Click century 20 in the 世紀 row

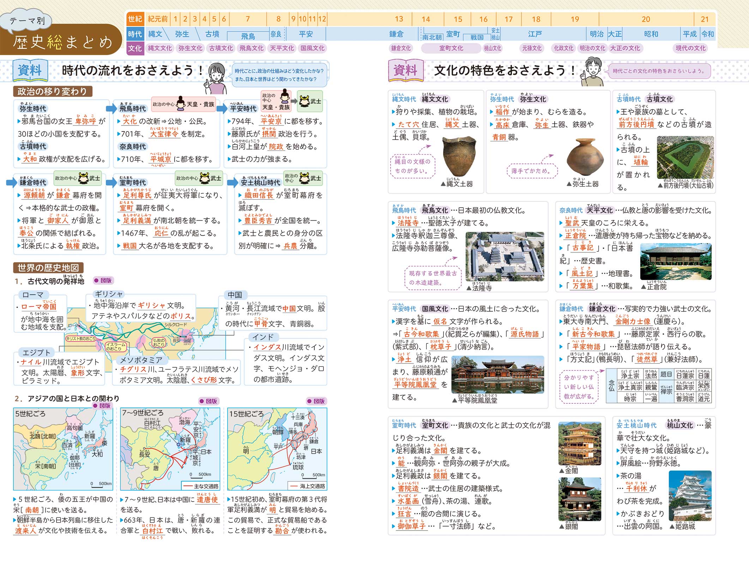point(646,19)
